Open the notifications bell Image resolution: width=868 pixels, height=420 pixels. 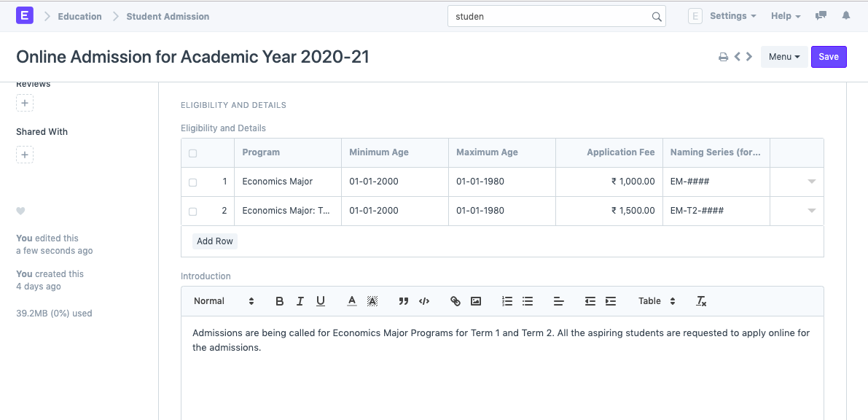pyautogui.click(x=845, y=15)
